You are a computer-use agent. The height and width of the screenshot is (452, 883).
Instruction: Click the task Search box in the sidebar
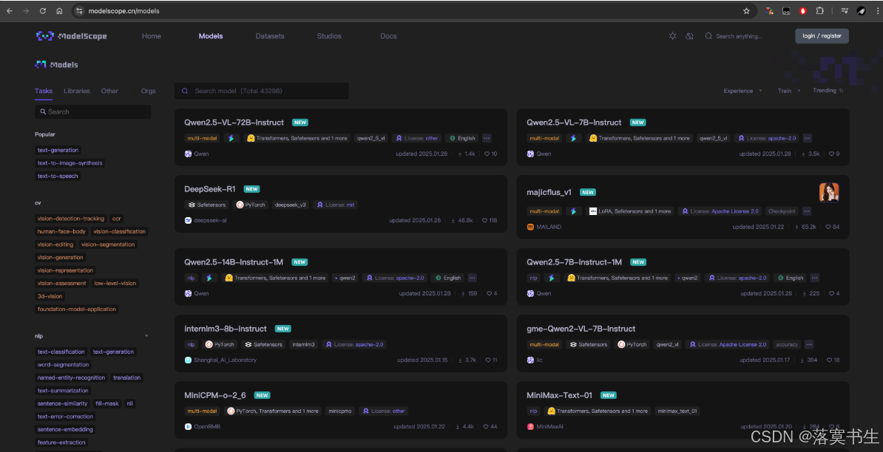click(x=92, y=112)
